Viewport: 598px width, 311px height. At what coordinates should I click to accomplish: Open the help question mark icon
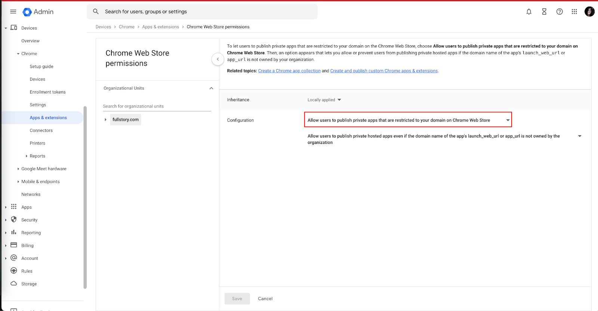click(560, 12)
